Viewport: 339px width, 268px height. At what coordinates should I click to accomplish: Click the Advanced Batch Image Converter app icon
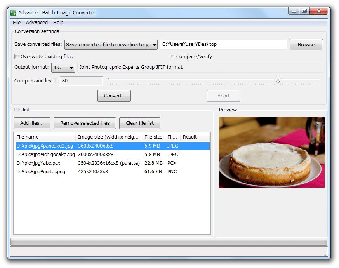(14, 13)
